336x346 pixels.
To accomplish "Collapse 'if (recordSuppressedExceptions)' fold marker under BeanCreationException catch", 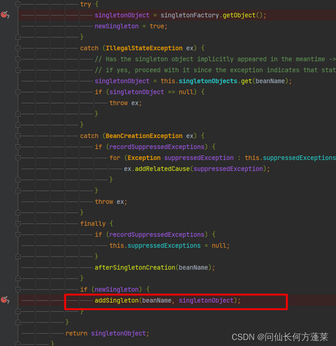I will pyautogui.click(x=18, y=147).
